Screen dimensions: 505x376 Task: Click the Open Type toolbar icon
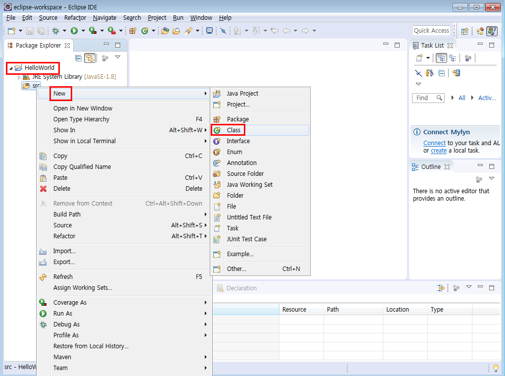click(165, 31)
